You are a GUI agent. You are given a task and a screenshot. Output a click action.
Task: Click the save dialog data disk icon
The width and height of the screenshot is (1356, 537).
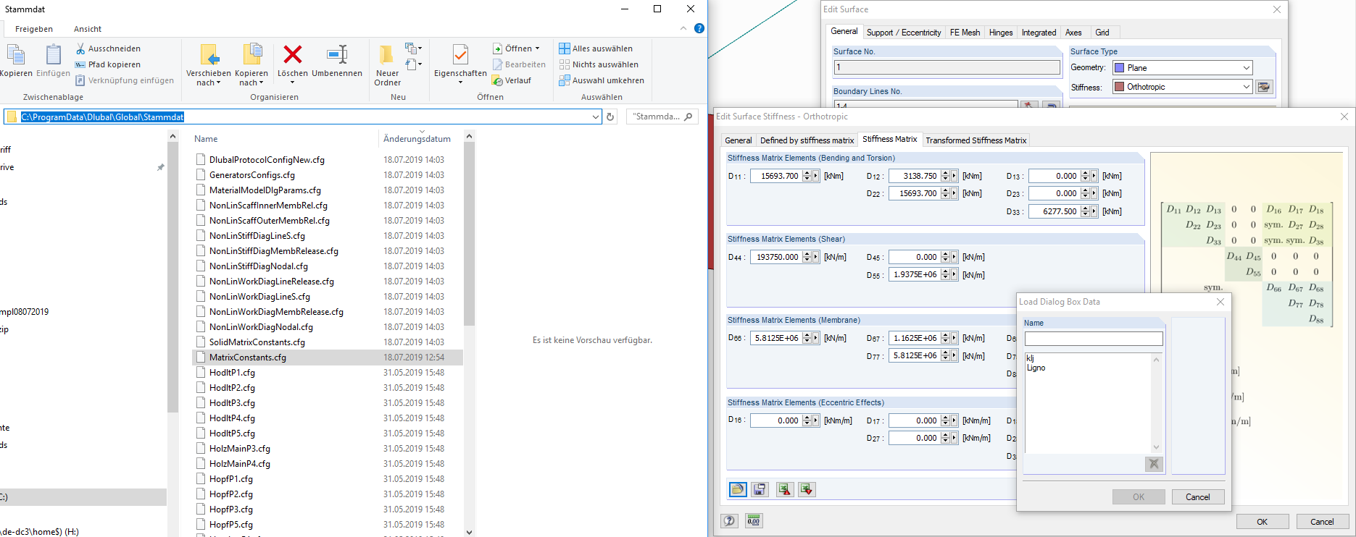(x=760, y=490)
